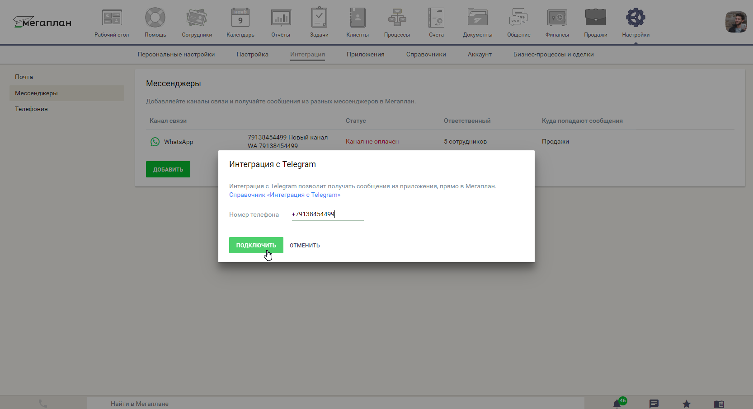The image size is (753, 409).
Task: Switch to Персональные настройки tab
Action: point(176,54)
